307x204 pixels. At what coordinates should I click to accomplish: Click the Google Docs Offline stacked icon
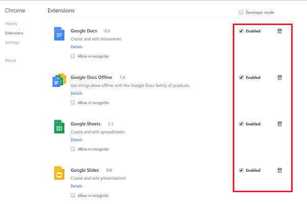(x=59, y=80)
